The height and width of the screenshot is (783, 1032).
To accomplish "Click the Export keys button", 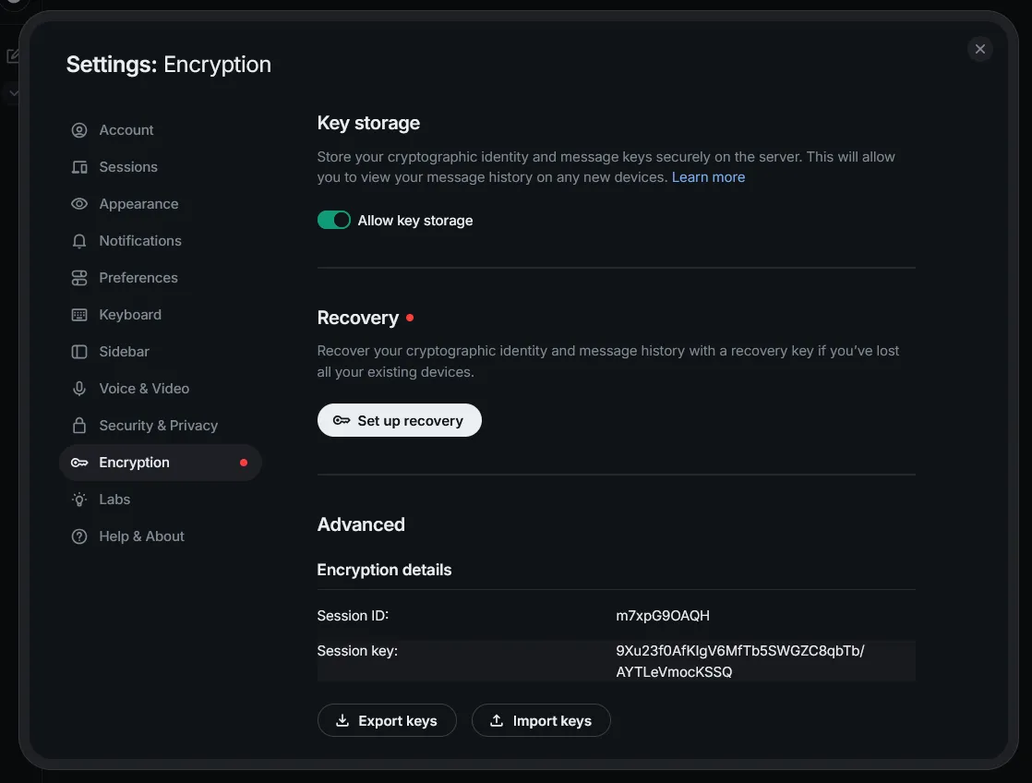I will [x=387, y=721].
